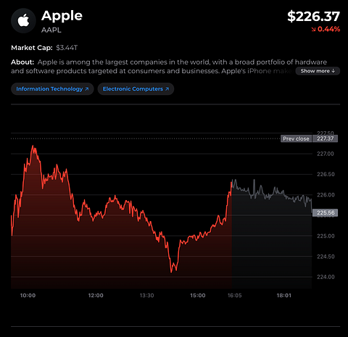Screen dimensions: 348x337
Task: Click the Prev close label on chart
Action: point(297,138)
